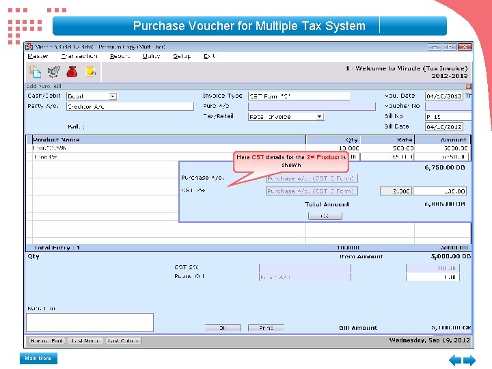Image resolution: width=492 pixels, height=369 pixels.
Task: Click the Purc A/c field
Action: tap(312, 107)
